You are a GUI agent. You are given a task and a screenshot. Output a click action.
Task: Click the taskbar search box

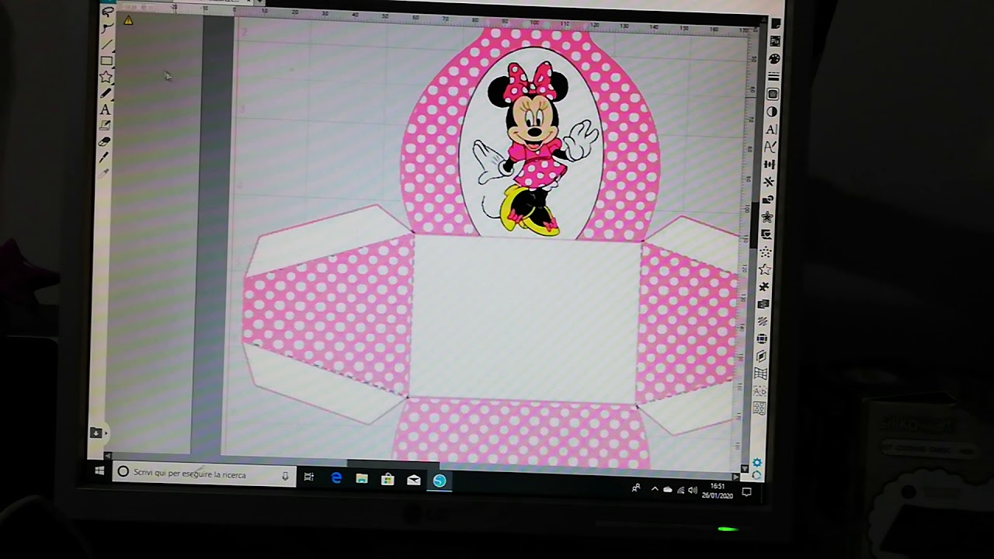pyautogui.click(x=204, y=474)
